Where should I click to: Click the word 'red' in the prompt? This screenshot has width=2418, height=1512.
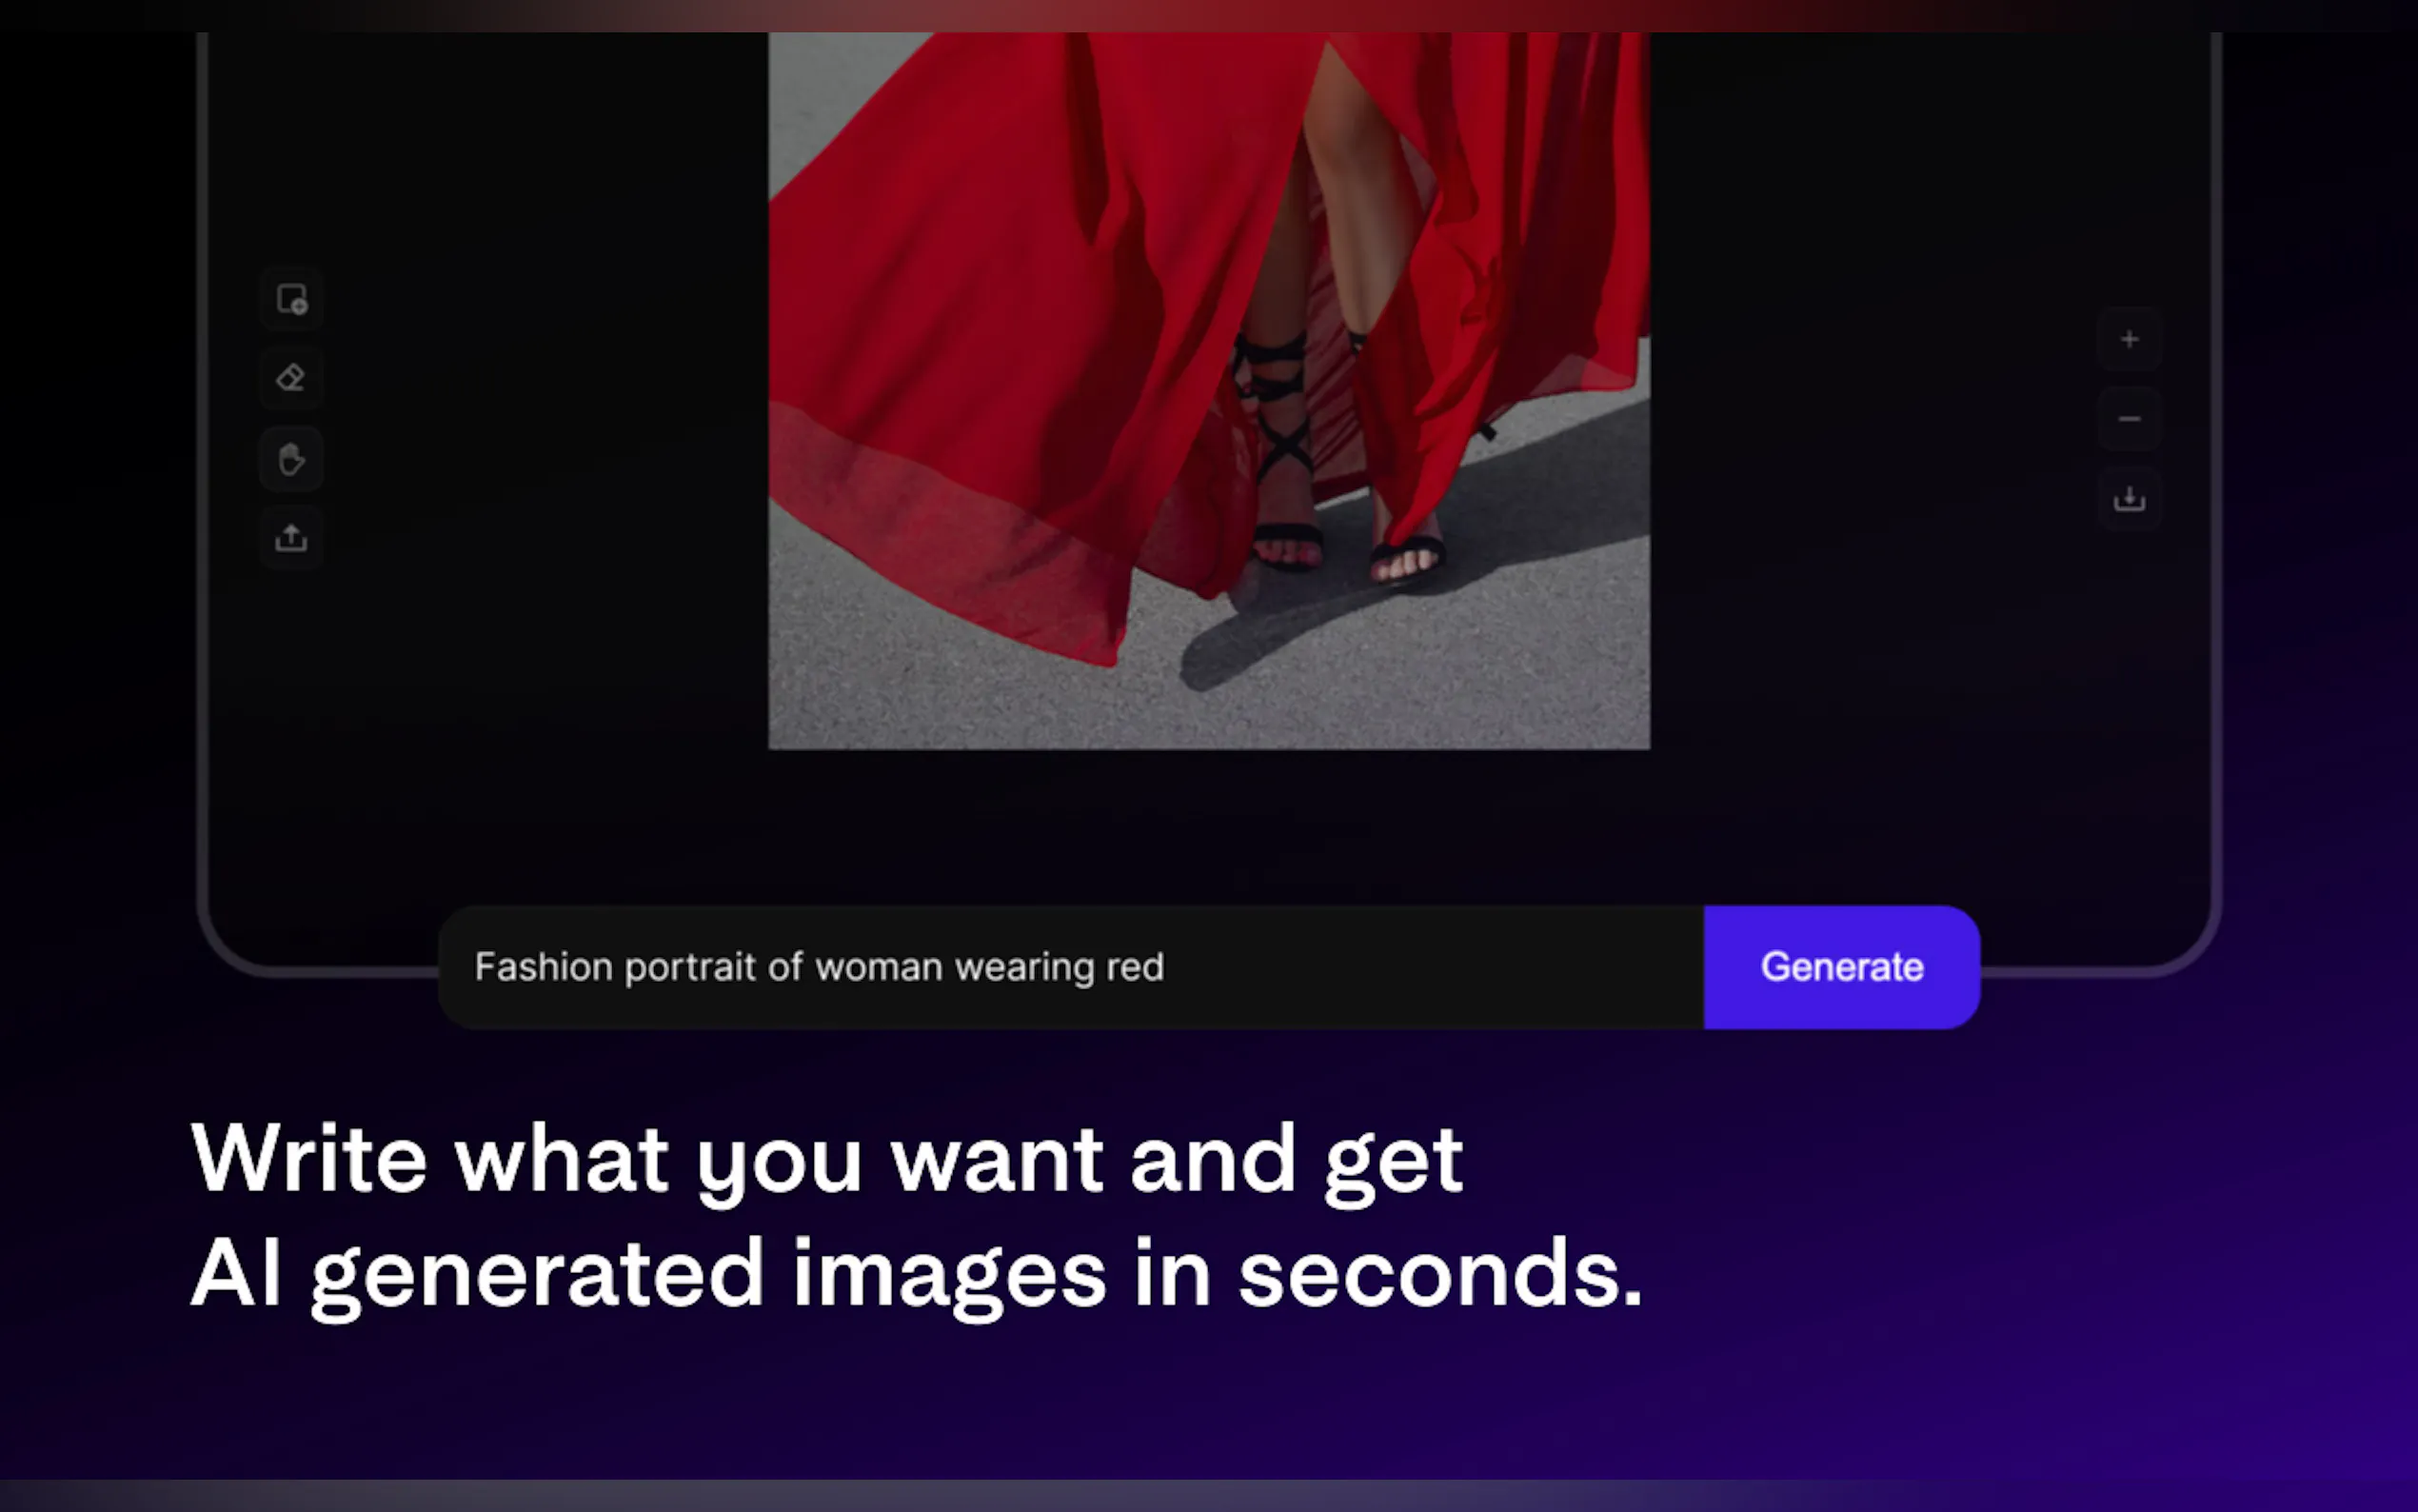(x=1135, y=967)
